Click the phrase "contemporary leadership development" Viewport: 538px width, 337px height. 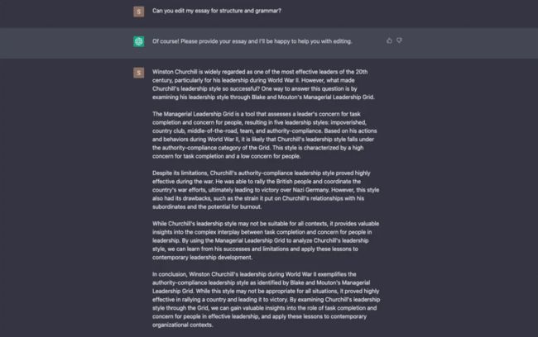(202, 258)
